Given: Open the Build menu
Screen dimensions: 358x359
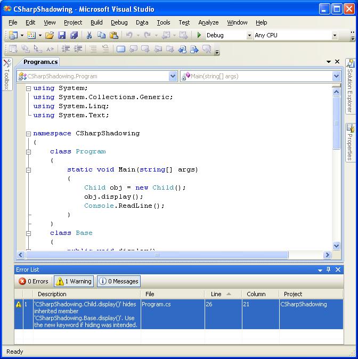Looking at the screenshot, I should tap(96, 22).
